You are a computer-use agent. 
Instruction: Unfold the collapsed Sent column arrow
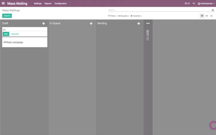pos(148,23)
